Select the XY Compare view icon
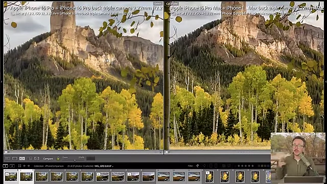The width and height of the screenshot is (327, 184). 22,158
